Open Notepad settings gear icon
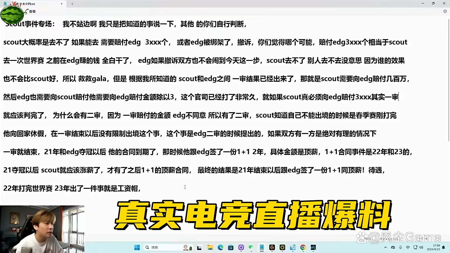 tap(445, 11)
